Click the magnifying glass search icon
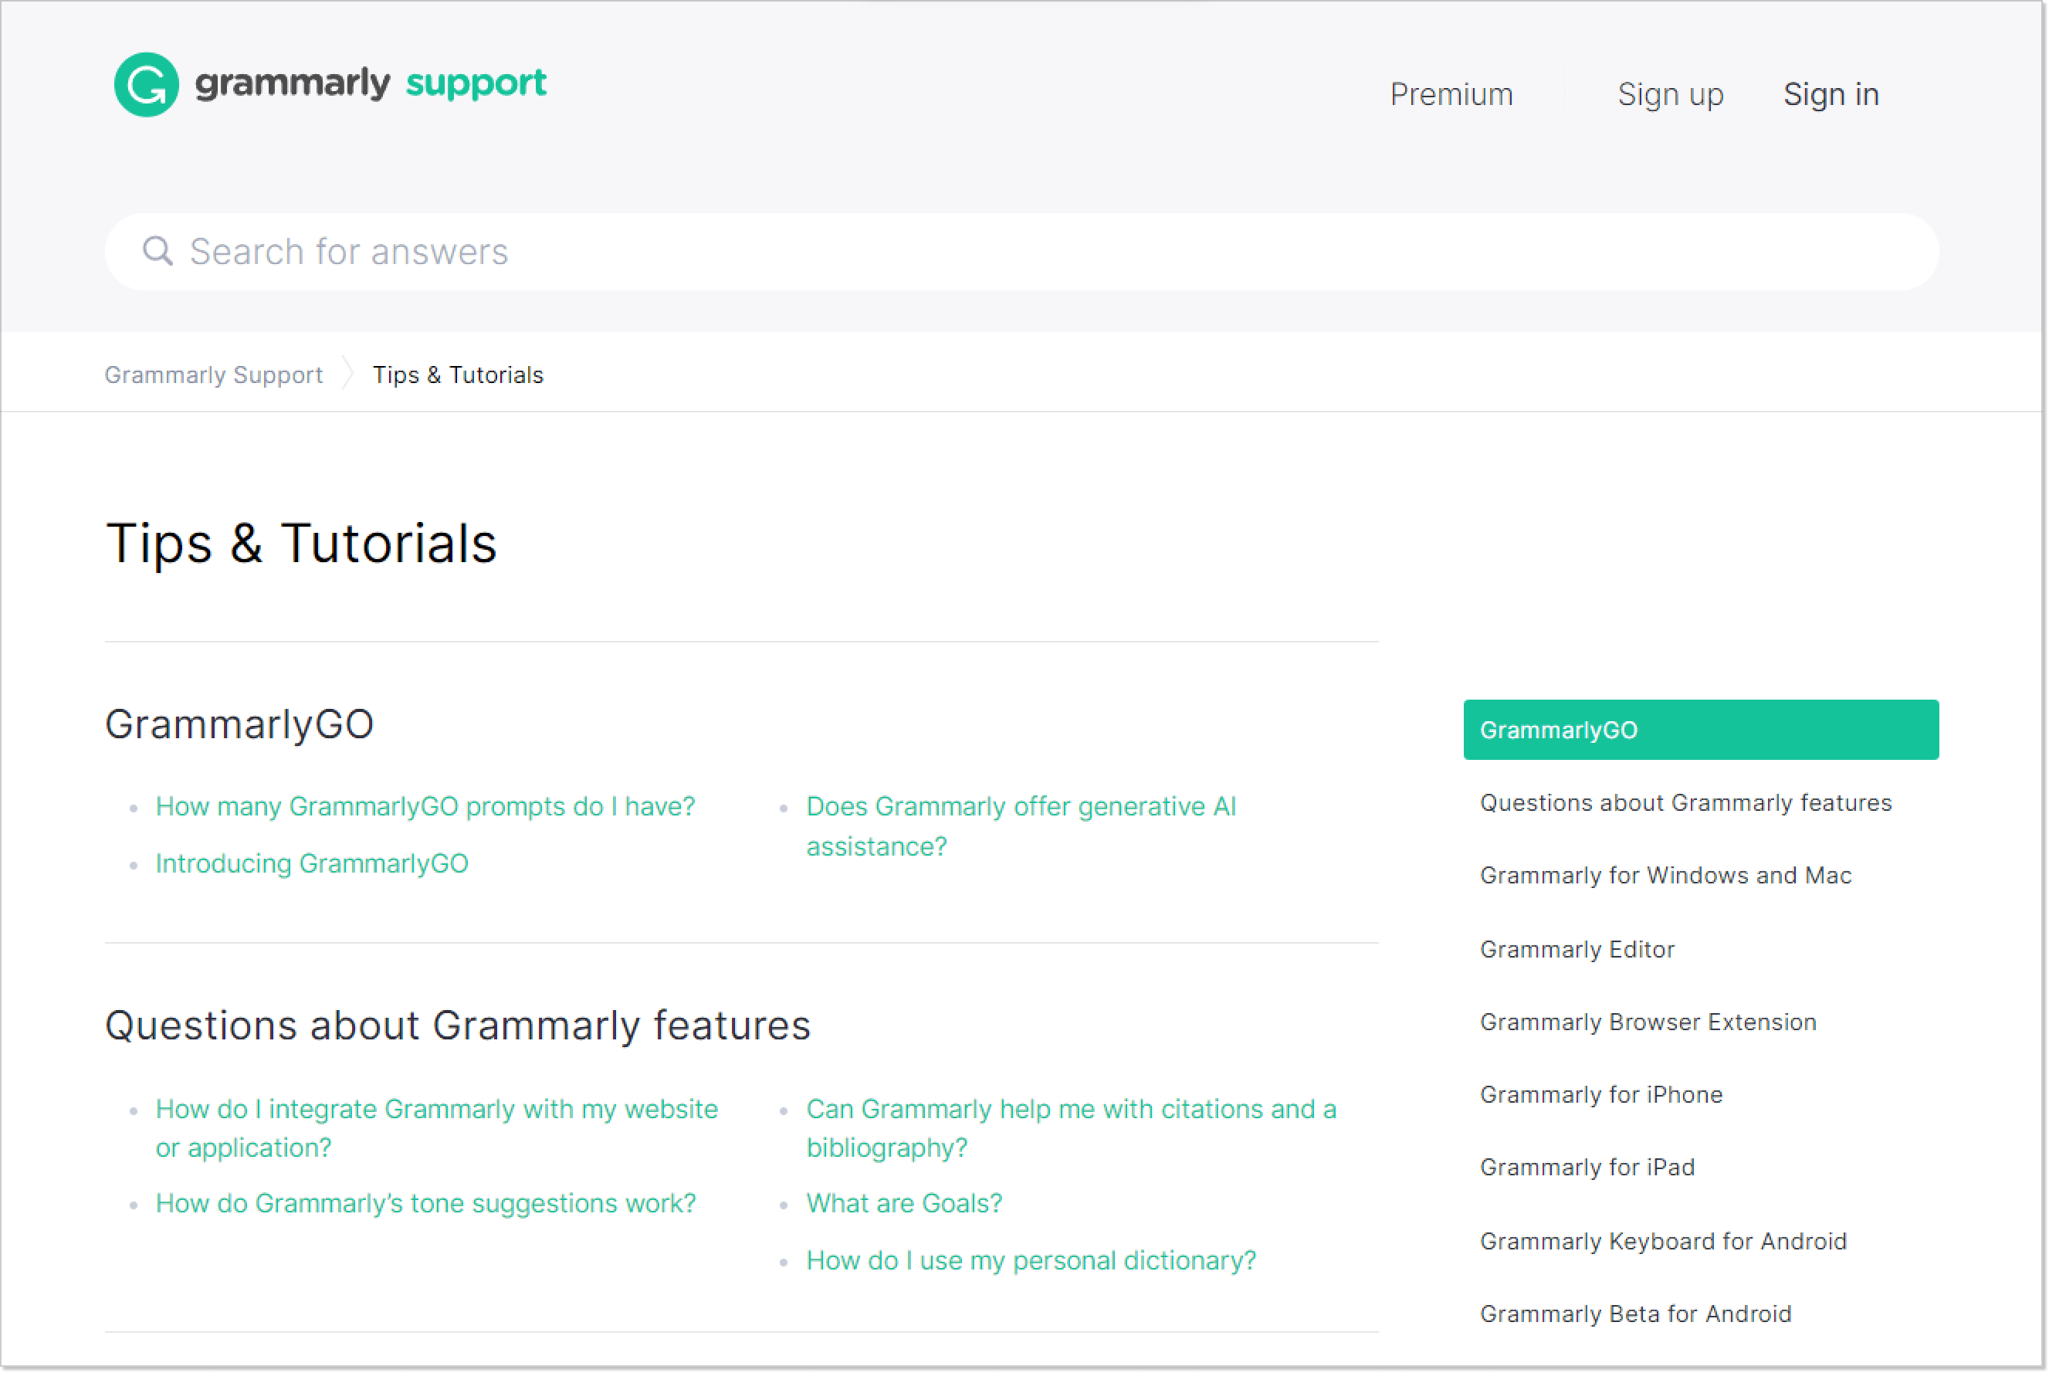Image resolution: width=2049 pixels, height=1373 pixels. click(157, 251)
